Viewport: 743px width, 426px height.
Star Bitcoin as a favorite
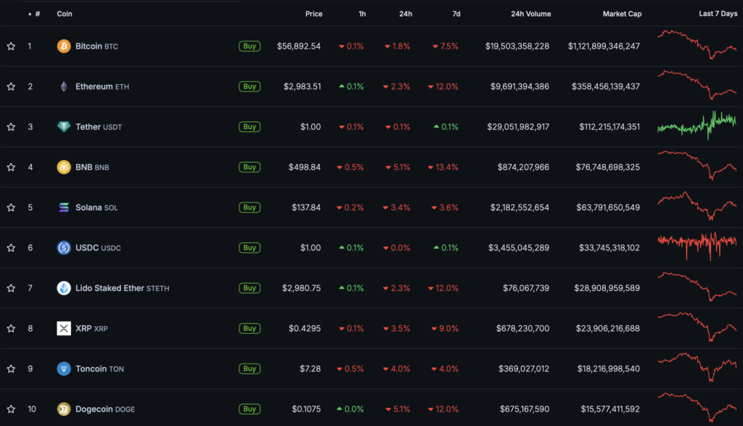11,46
